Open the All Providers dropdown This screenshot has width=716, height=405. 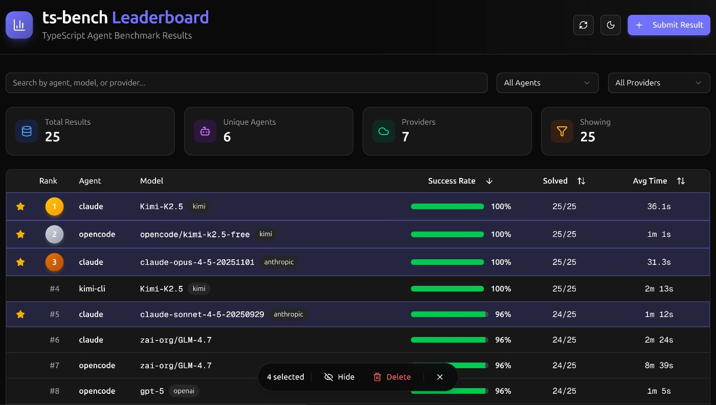coord(659,83)
